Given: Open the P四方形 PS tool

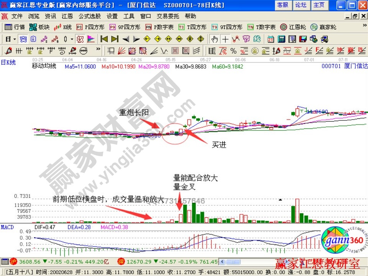Looking at the screenshot, I should tap(90, 27).
